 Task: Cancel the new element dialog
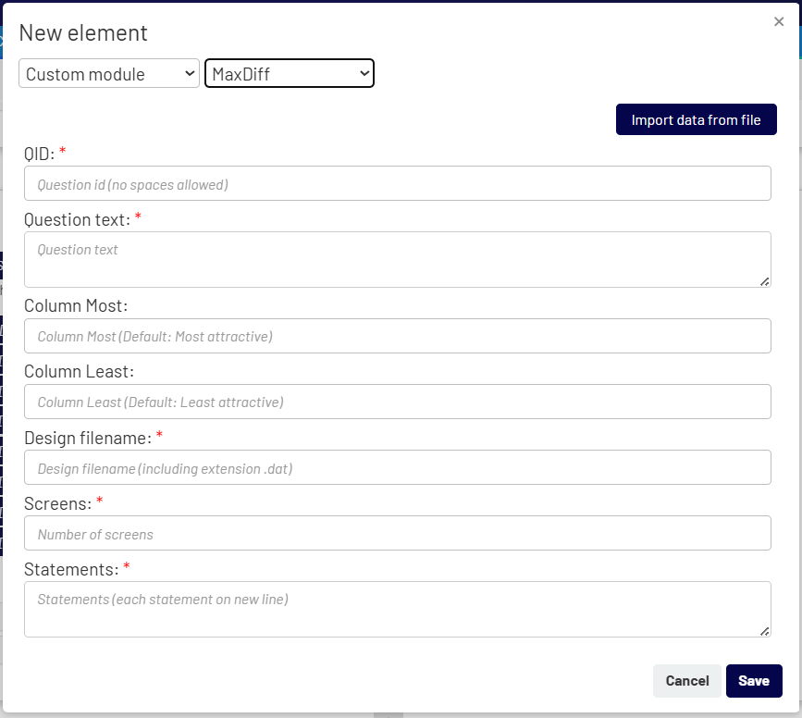point(687,681)
